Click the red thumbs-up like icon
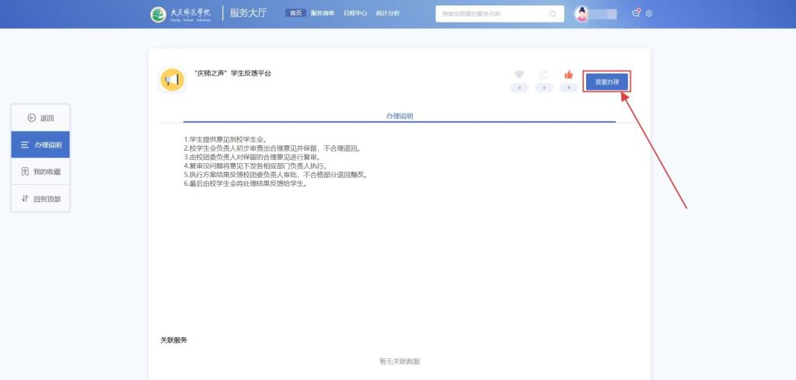Viewport: 796px width, 380px height. pyautogui.click(x=569, y=75)
